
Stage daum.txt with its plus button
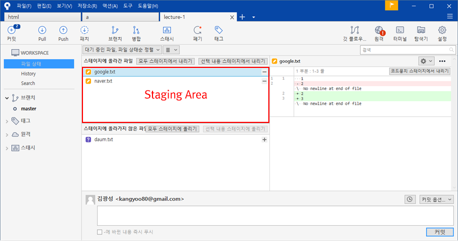point(265,140)
